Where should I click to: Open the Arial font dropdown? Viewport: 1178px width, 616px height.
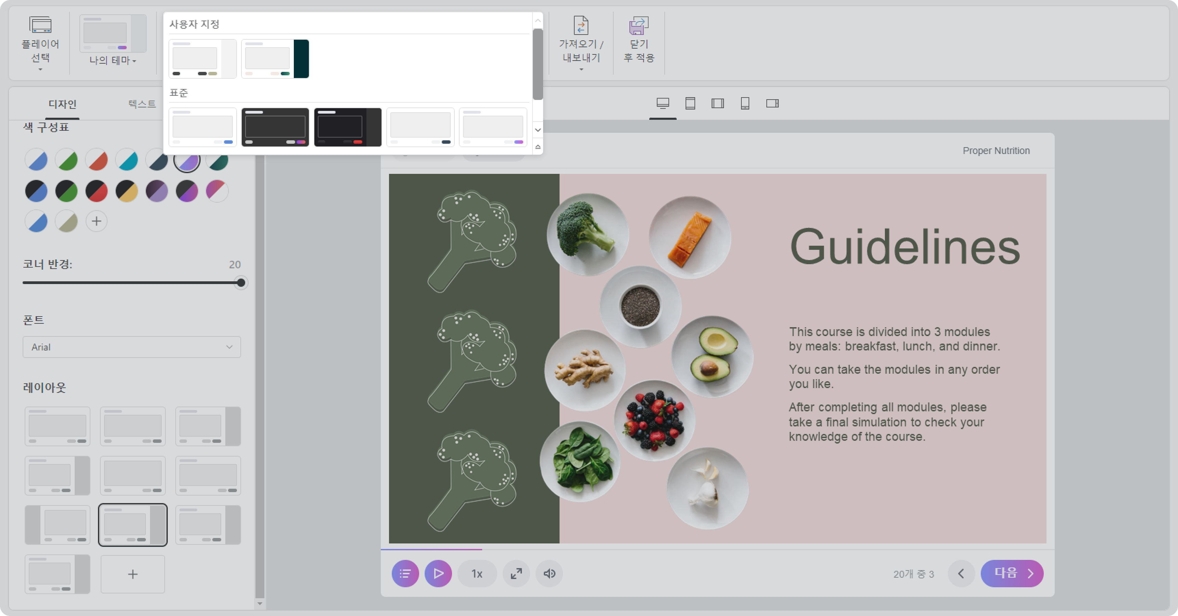pos(132,347)
